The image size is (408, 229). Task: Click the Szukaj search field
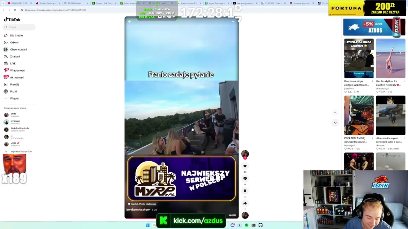(x=19, y=27)
